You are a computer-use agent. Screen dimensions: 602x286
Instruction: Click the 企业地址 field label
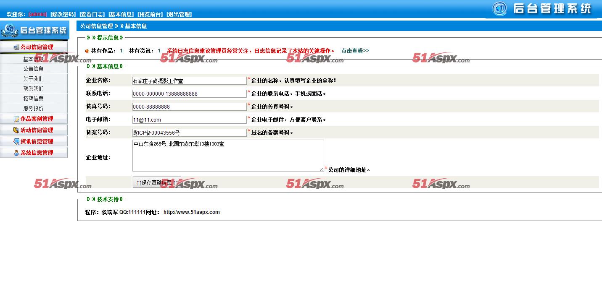click(x=98, y=157)
